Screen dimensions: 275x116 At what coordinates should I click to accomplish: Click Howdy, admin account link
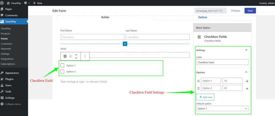[x=266, y=3]
